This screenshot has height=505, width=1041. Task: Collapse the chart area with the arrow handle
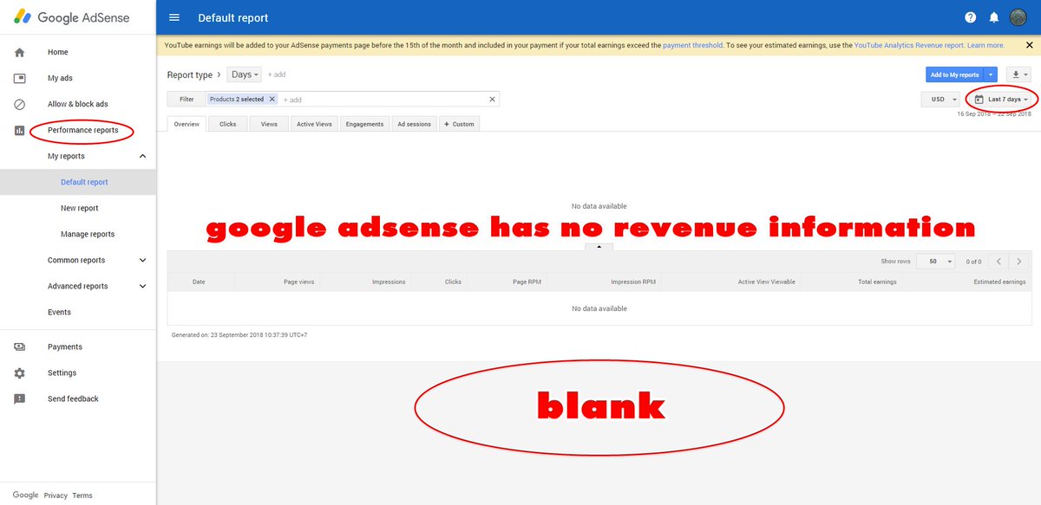point(599,247)
